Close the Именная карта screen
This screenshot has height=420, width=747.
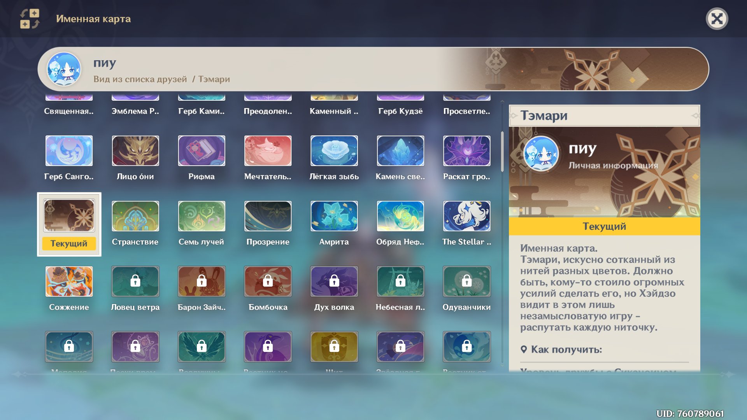pos(717,19)
